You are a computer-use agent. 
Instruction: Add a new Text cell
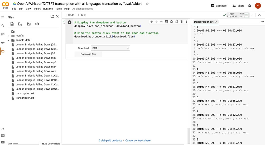pyautogui.click(x=81, y=15)
